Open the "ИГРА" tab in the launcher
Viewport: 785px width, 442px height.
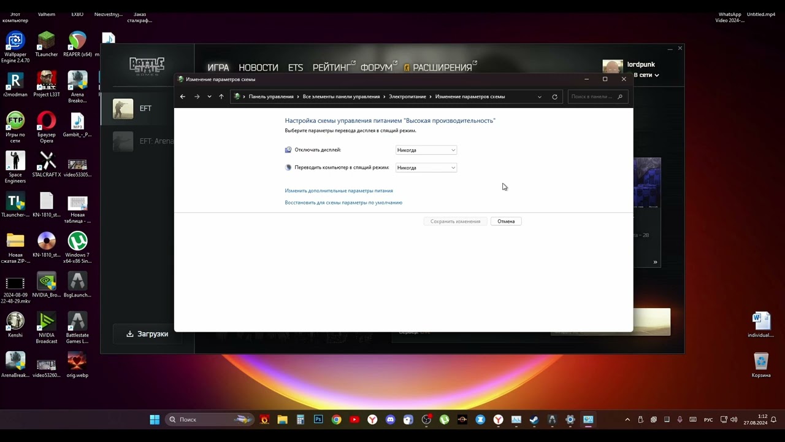click(218, 68)
